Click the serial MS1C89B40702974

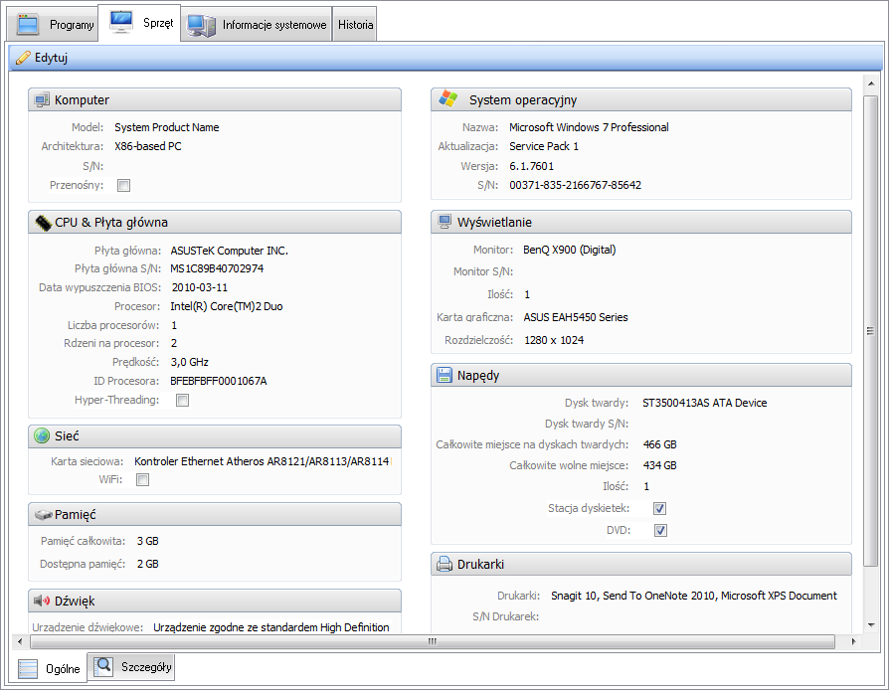(x=217, y=268)
